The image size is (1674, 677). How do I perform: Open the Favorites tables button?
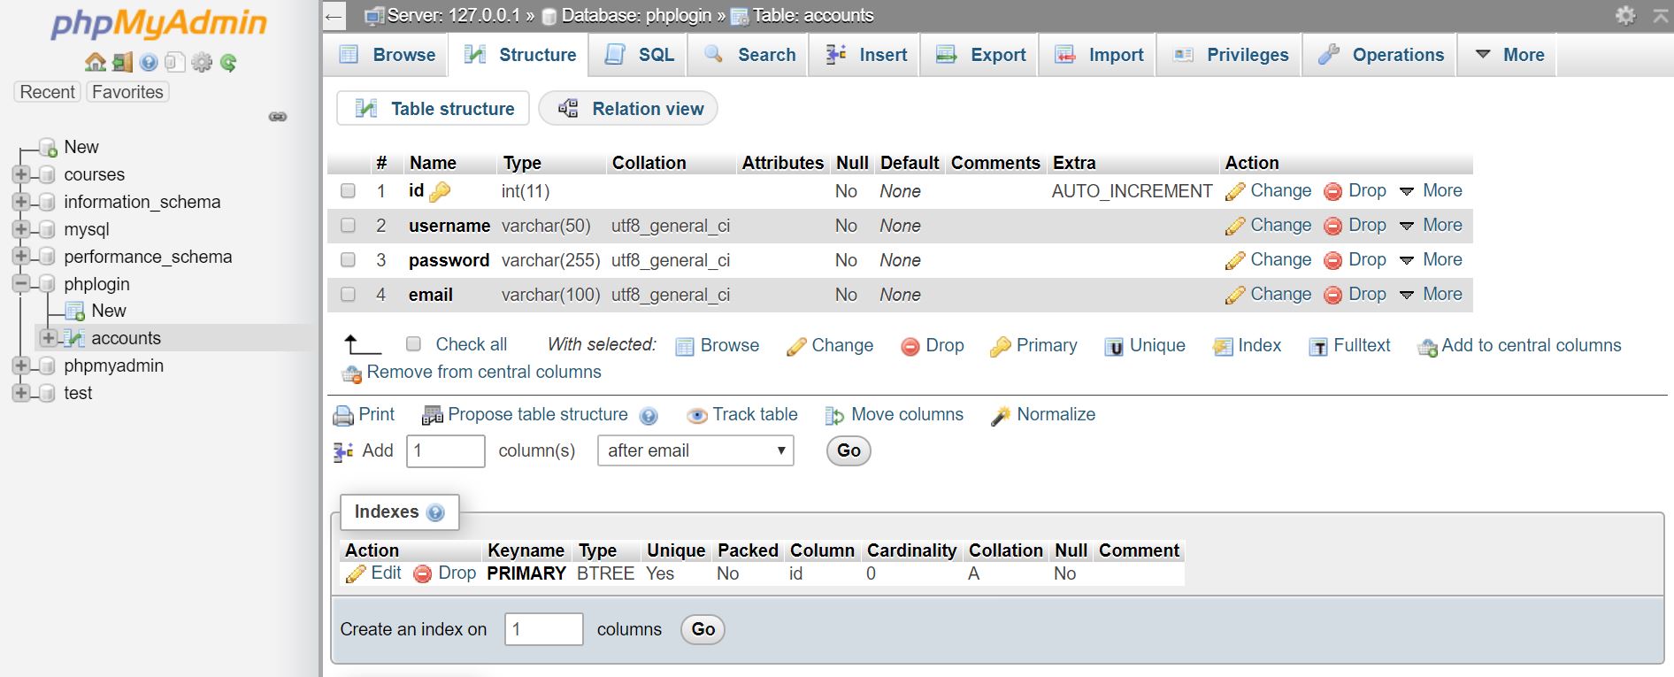[127, 92]
